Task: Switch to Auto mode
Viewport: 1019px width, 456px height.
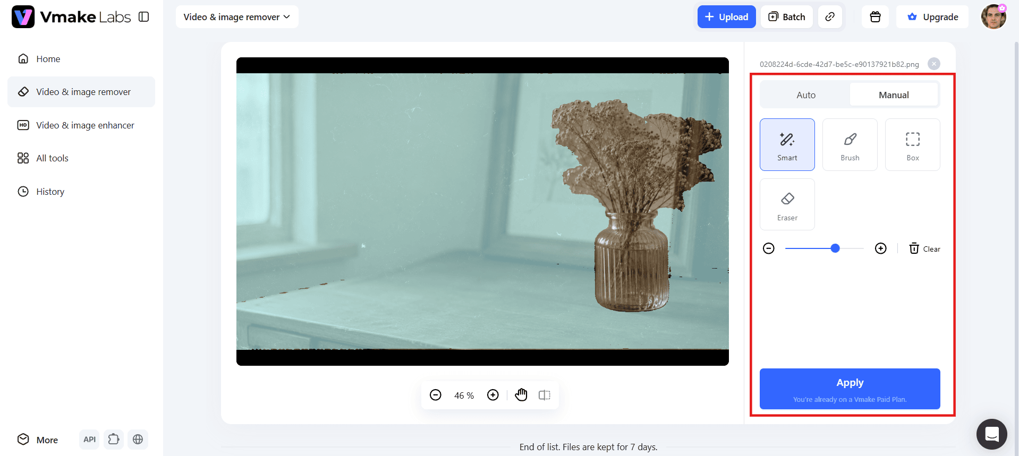Action: pos(806,95)
